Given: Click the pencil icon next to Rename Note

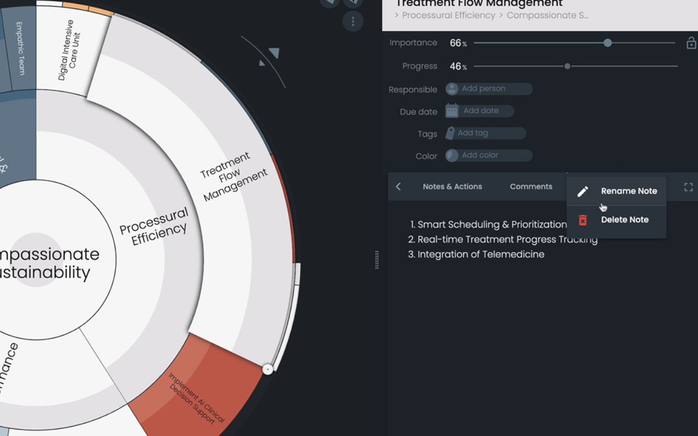Looking at the screenshot, I should (583, 192).
